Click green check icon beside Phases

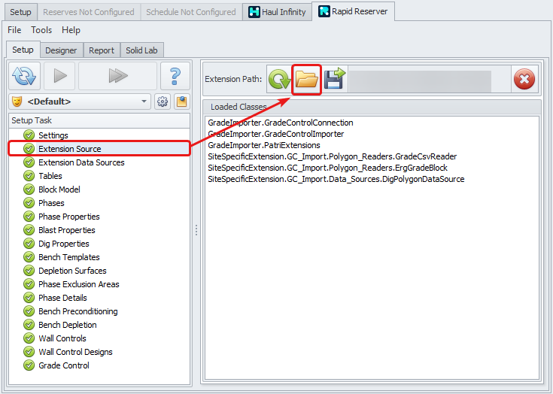tap(29, 203)
